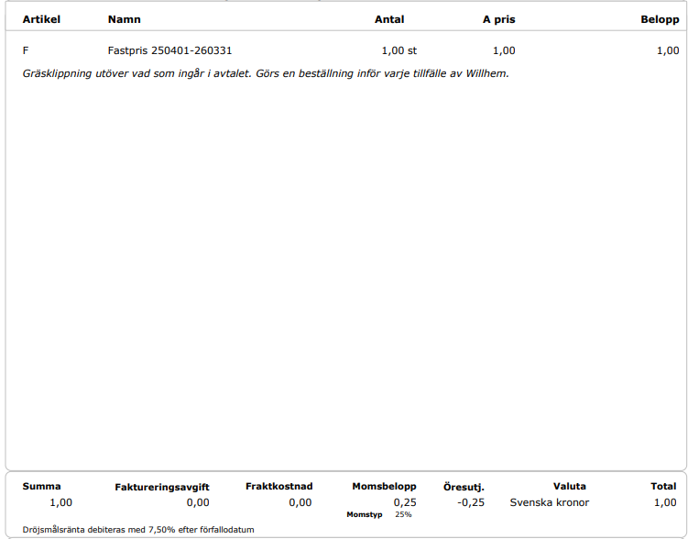Screen dimensions: 688x539
Task: Click the Belopp column header
Action: pos(660,20)
